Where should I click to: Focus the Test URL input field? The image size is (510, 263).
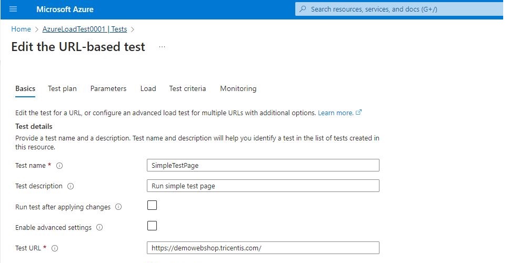tap(263, 248)
